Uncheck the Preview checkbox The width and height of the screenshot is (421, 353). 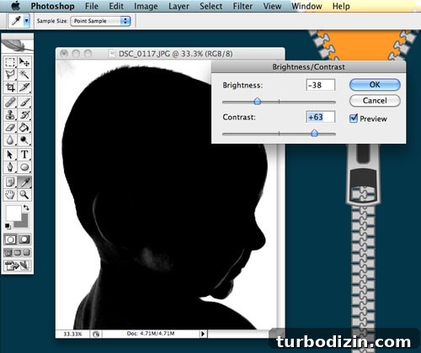tap(354, 119)
